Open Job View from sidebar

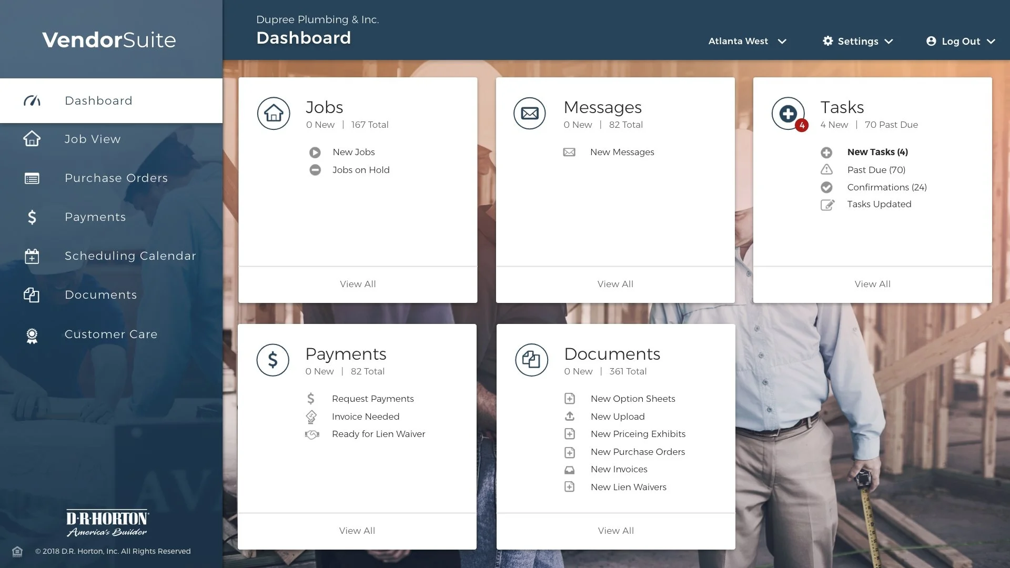[x=93, y=139]
